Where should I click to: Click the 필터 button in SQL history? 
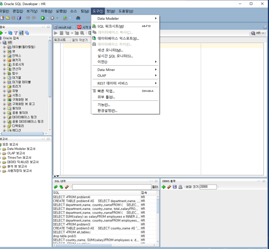[155, 187]
